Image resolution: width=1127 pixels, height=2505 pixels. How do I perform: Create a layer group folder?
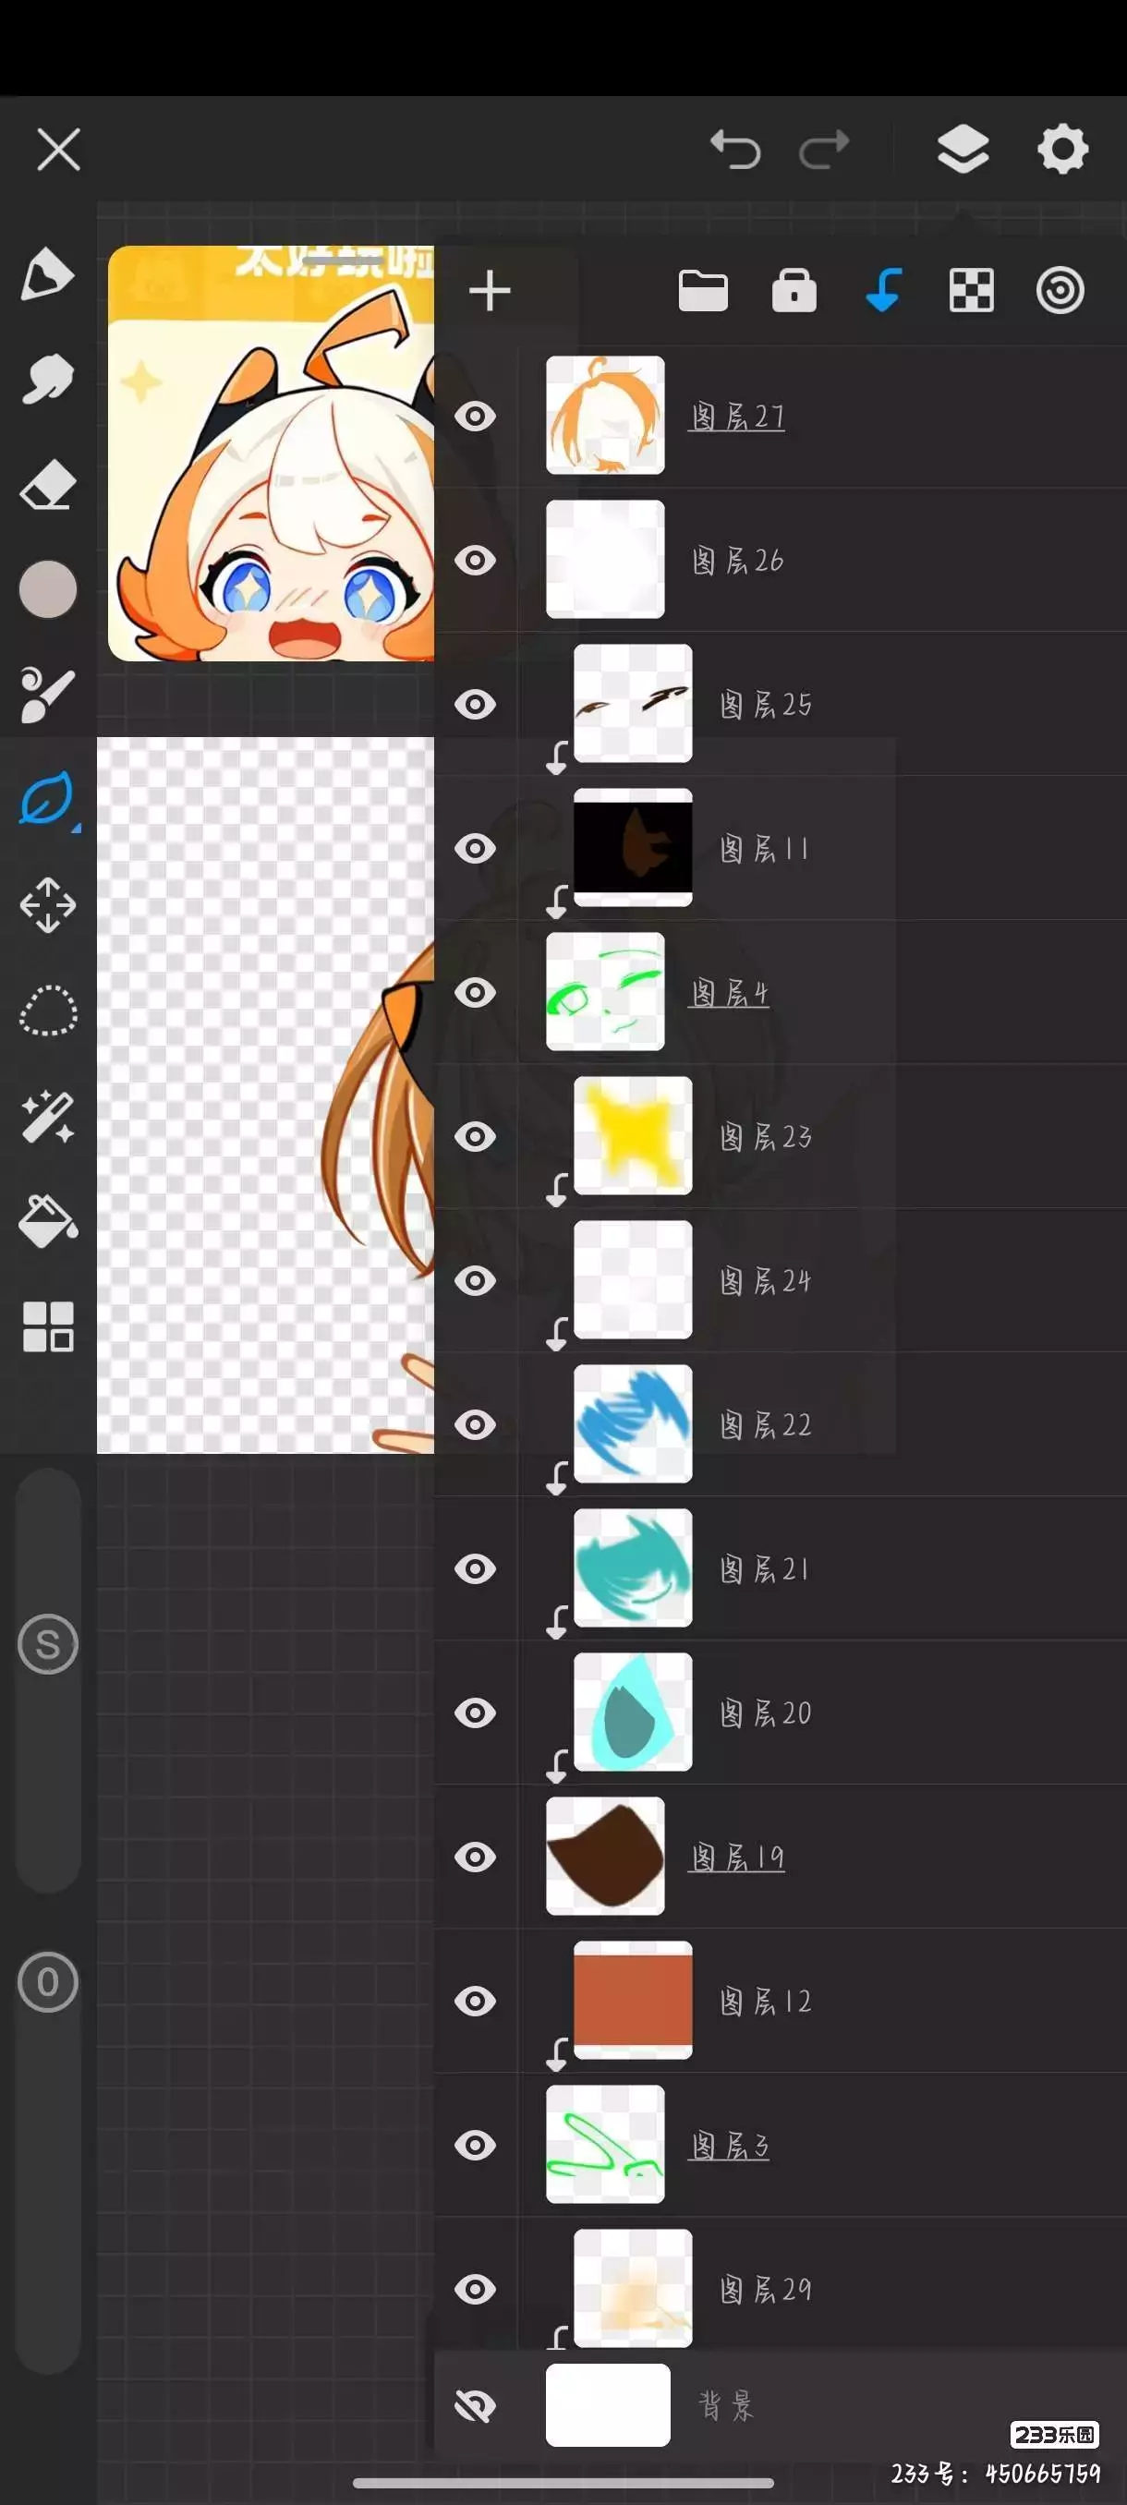click(703, 291)
